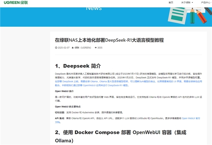
Task: Click the Open WebUI 的主要特点 subheading
Action: 68,107
